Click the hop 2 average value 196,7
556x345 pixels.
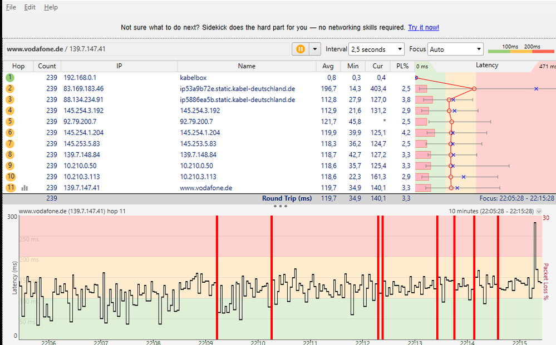pyautogui.click(x=329, y=88)
